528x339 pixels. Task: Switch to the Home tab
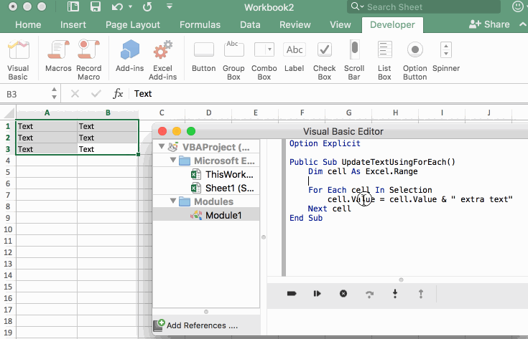click(28, 24)
